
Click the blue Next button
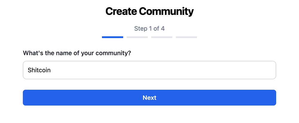(x=149, y=98)
